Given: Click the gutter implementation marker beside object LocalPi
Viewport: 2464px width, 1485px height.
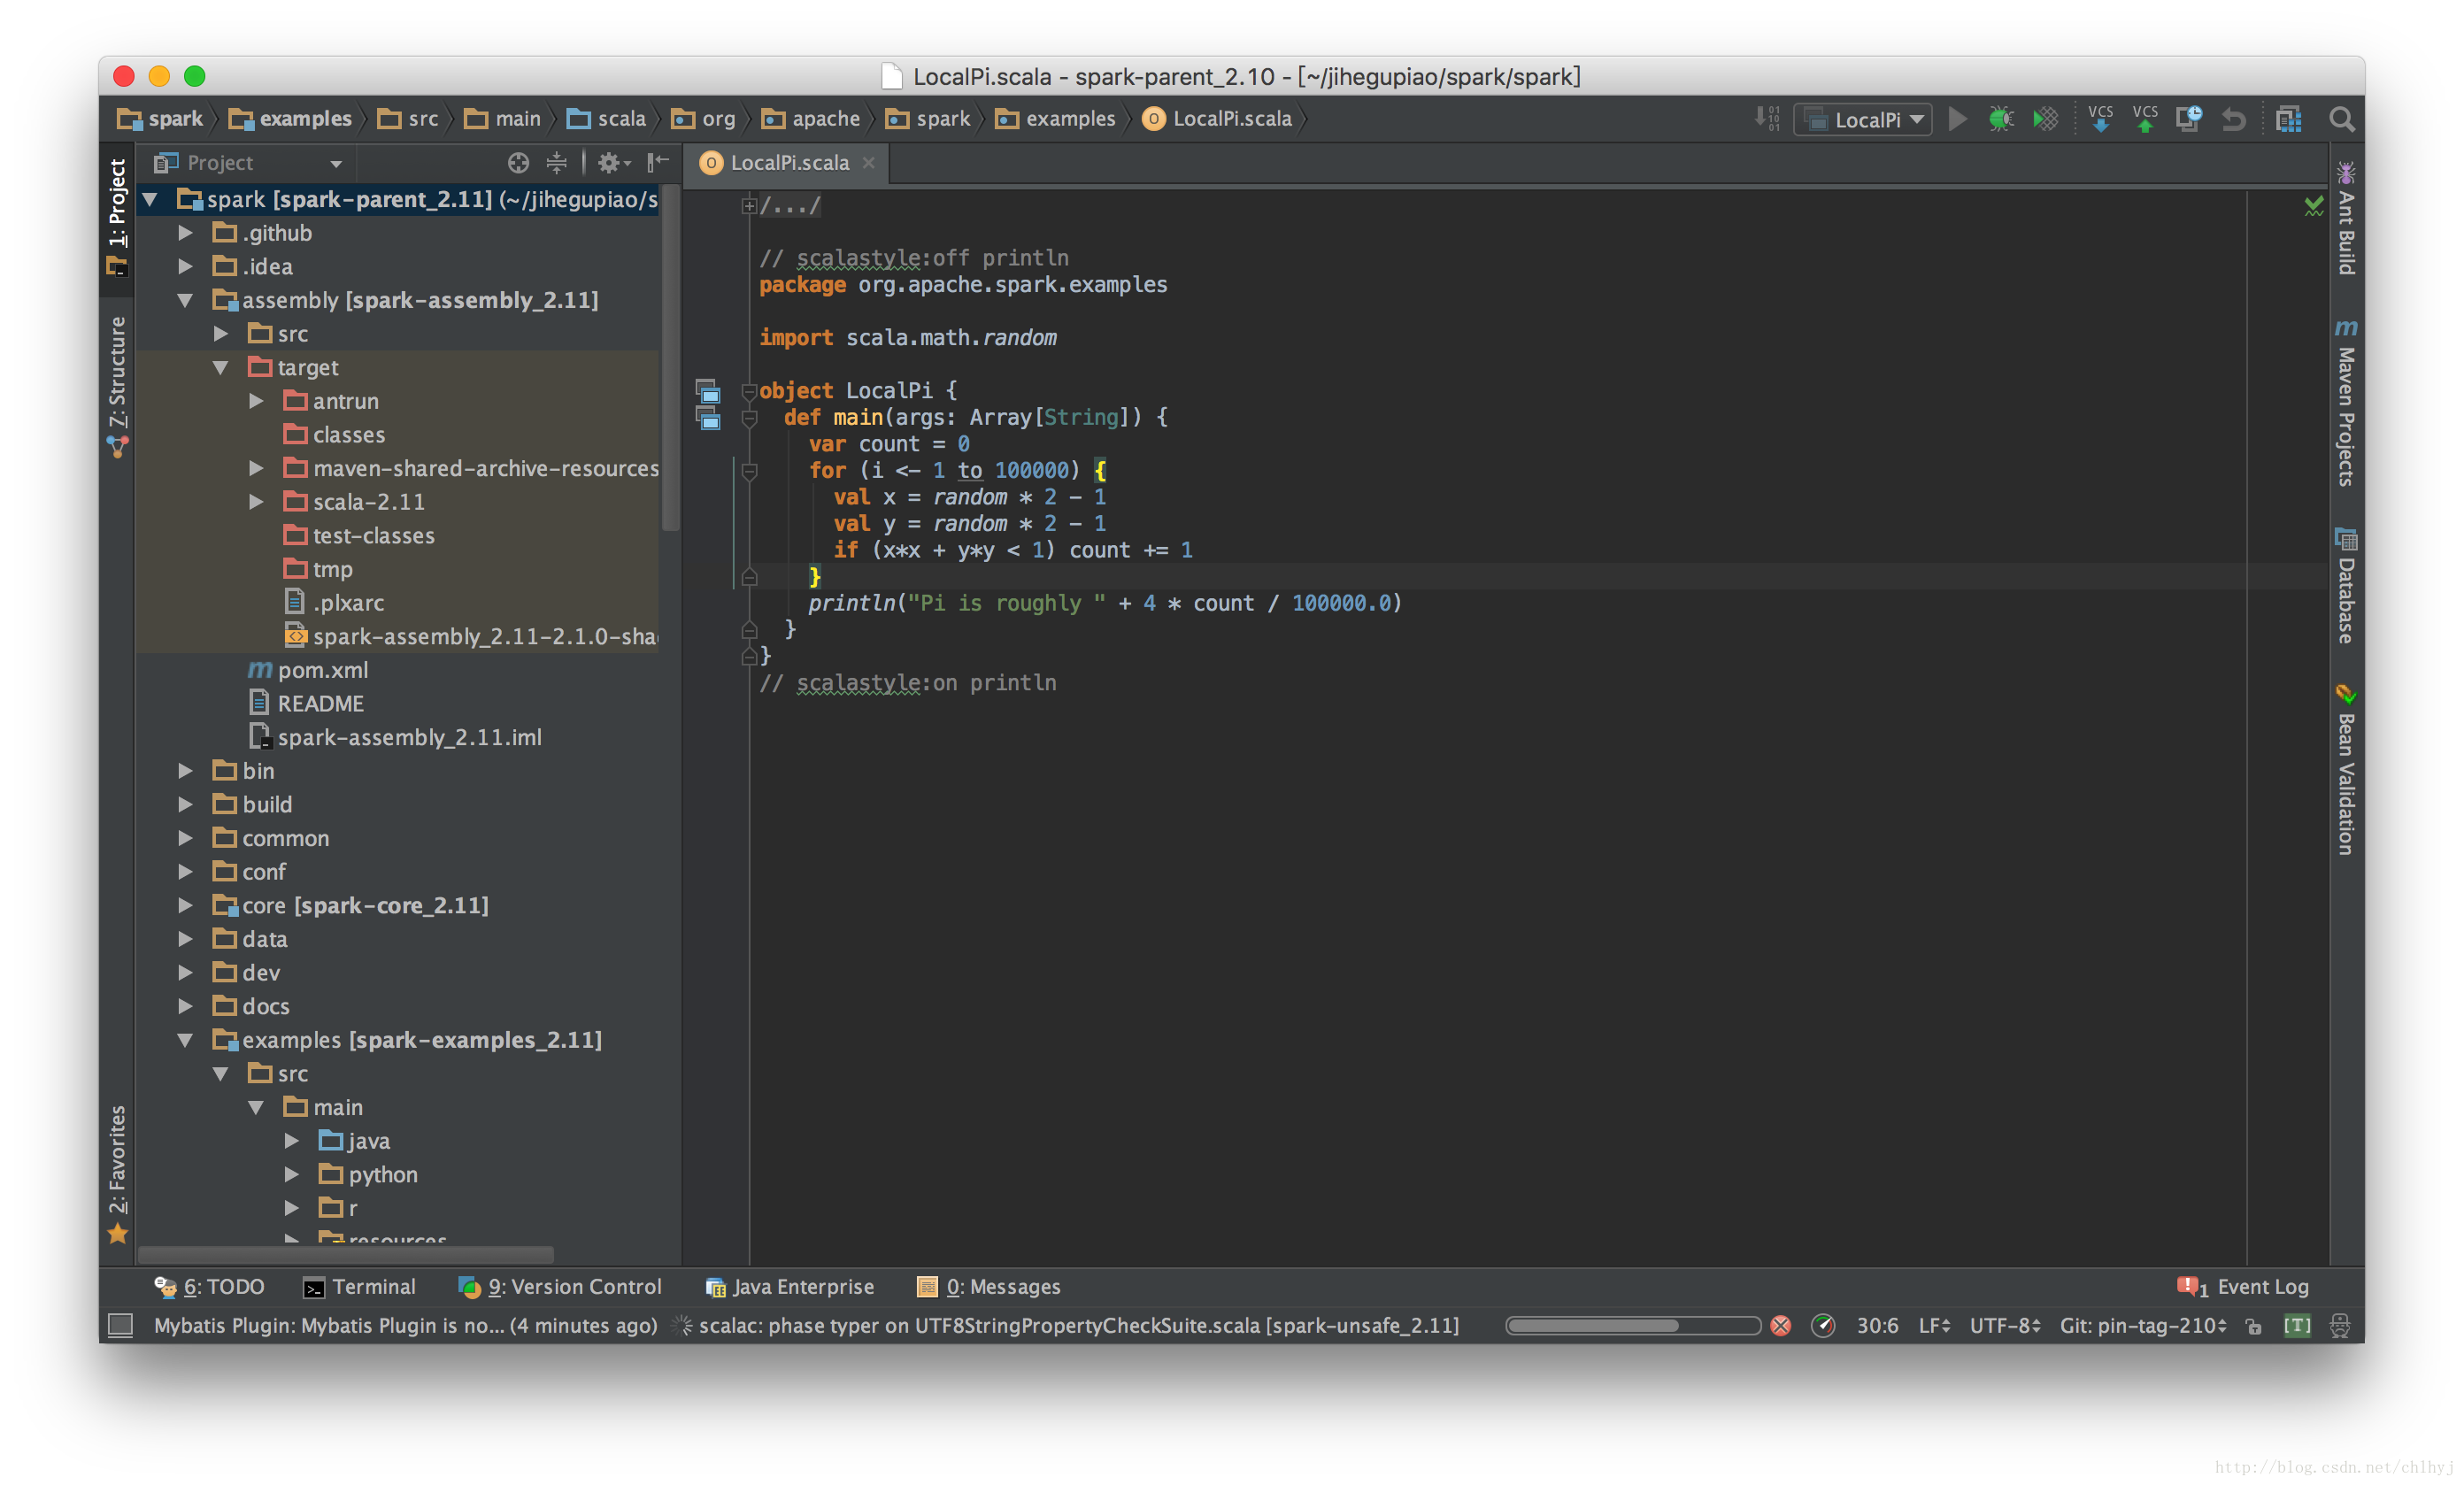Looking at the screenshot, I should (x=708, y=391).
